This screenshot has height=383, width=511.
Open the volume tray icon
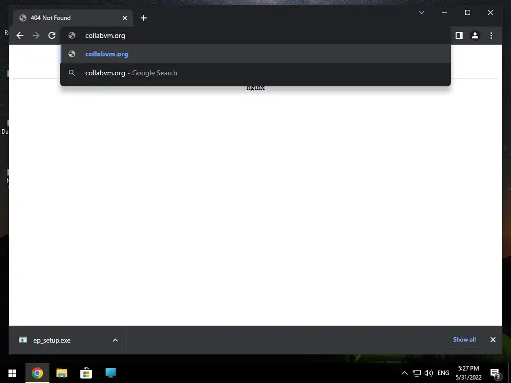[x=429, y=373]
